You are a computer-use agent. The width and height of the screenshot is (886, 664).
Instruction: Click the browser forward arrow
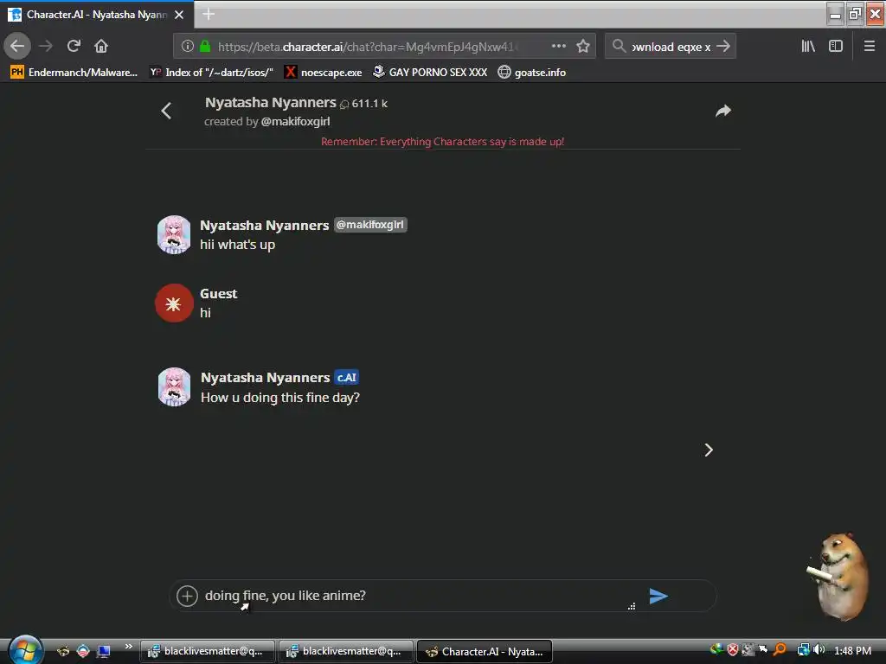click(x=46, y=46)
